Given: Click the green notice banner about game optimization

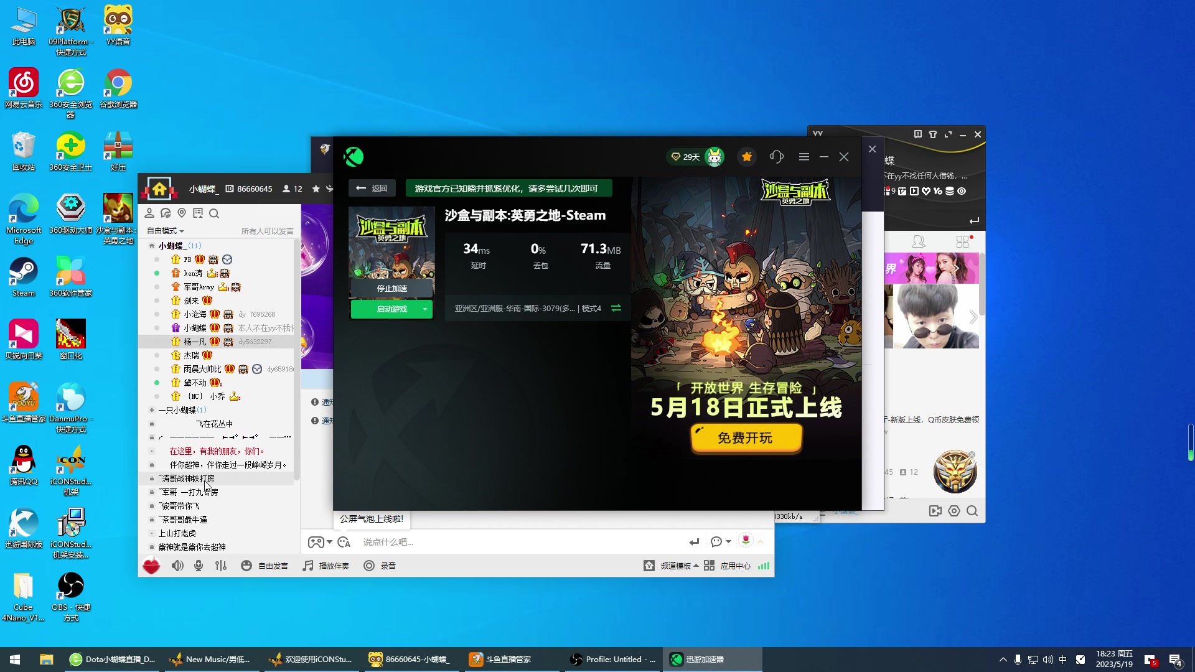Looking at the screenshot, I should (508, 188).
